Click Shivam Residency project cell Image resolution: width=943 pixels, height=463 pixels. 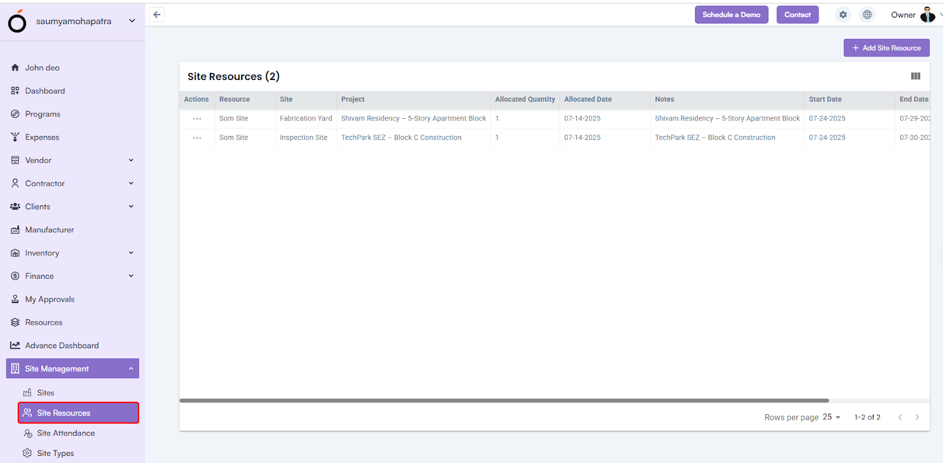click(414, 119)
